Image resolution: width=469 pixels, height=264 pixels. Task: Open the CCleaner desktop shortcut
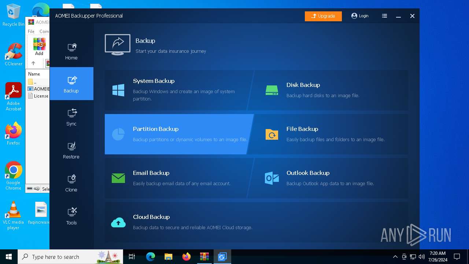pos(13,55)
